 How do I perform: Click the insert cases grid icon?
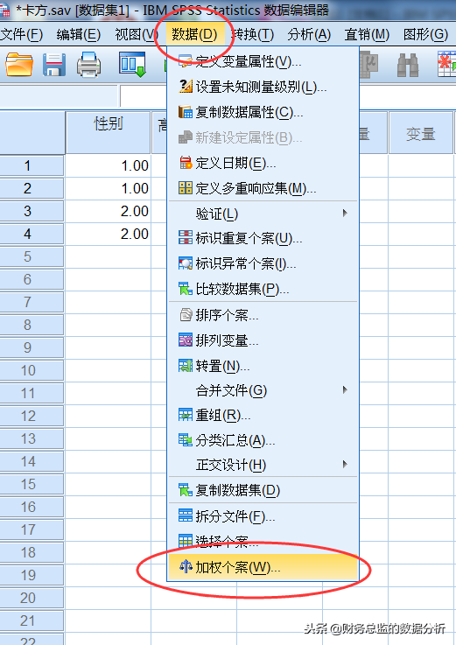click(x=447, y=65)
